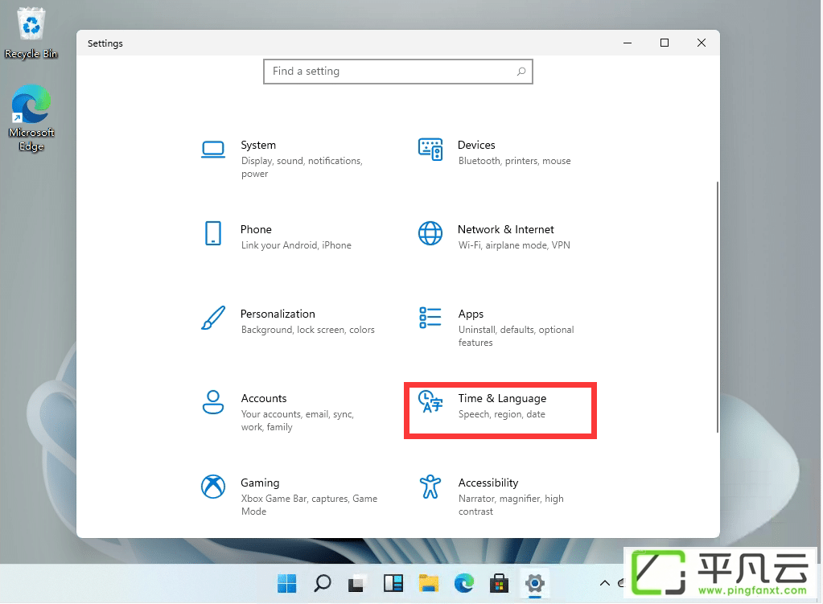Open the Gaming category title
Screen dimensions: 823x604
[260, 483]
